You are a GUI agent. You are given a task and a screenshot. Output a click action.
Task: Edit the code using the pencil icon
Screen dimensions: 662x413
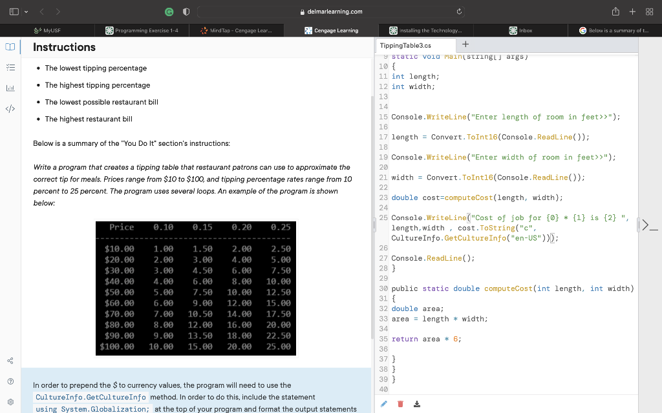click(385, 403)
